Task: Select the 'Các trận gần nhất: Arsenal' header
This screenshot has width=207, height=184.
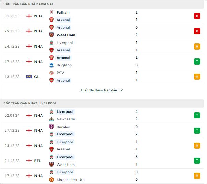Action: point(102,4)
